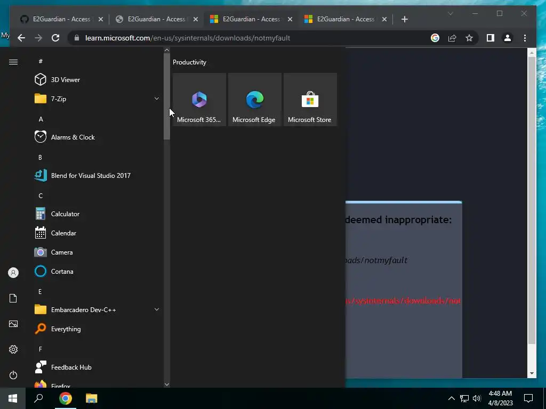Jump via the '#' letter header
Image resolution: width=546 pixels, height=409 pixels.
tap(41, 61)
